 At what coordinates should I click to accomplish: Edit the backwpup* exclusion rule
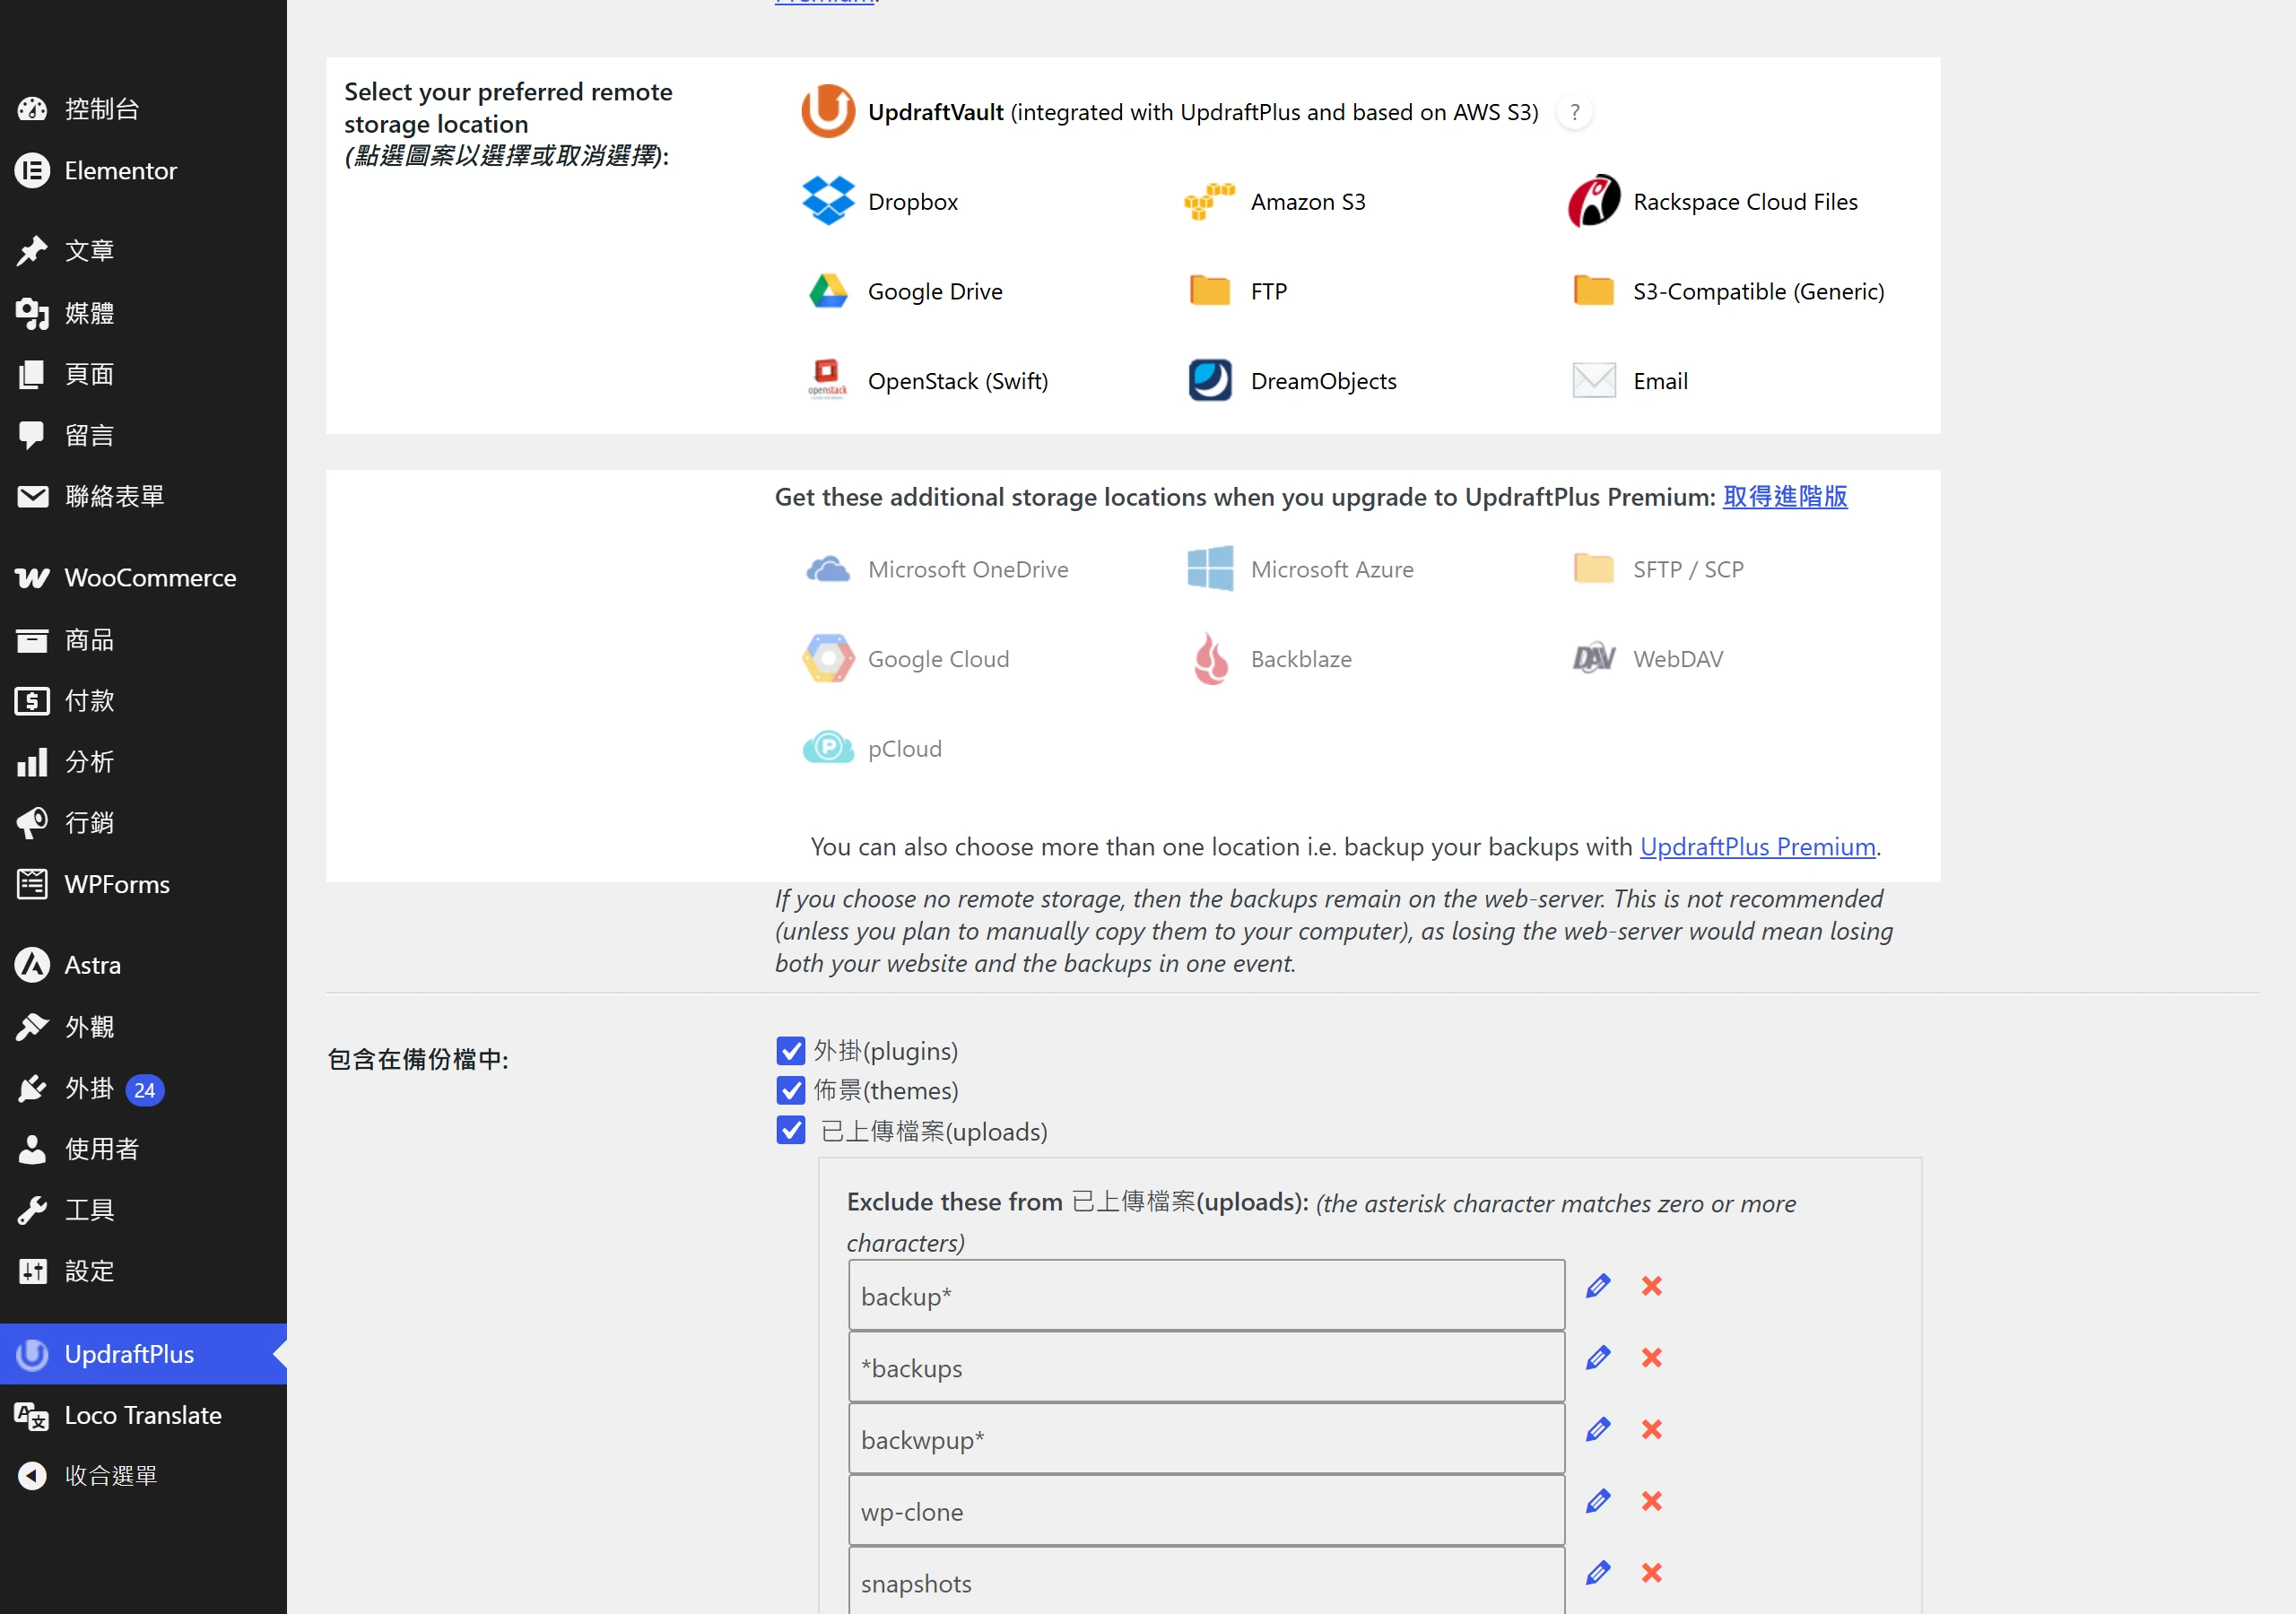(x=1598, y=1430)
